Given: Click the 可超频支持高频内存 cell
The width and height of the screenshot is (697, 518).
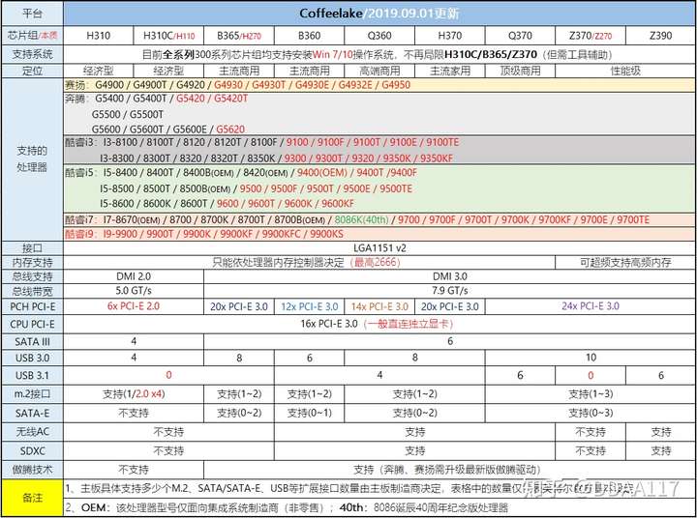Looking at the screenshot, I should pyautogui.click(x=625, y=262).
